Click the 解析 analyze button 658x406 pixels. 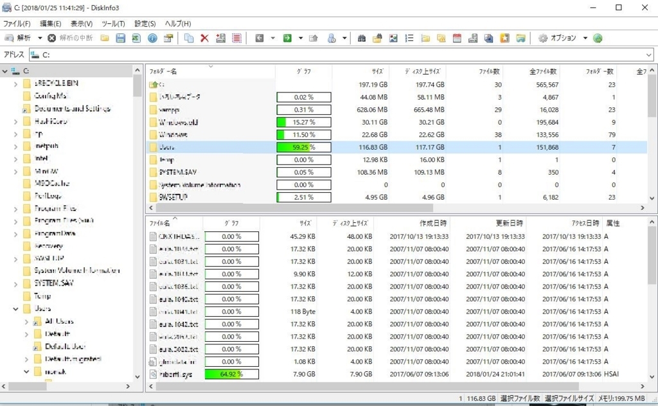coord(19,38)
